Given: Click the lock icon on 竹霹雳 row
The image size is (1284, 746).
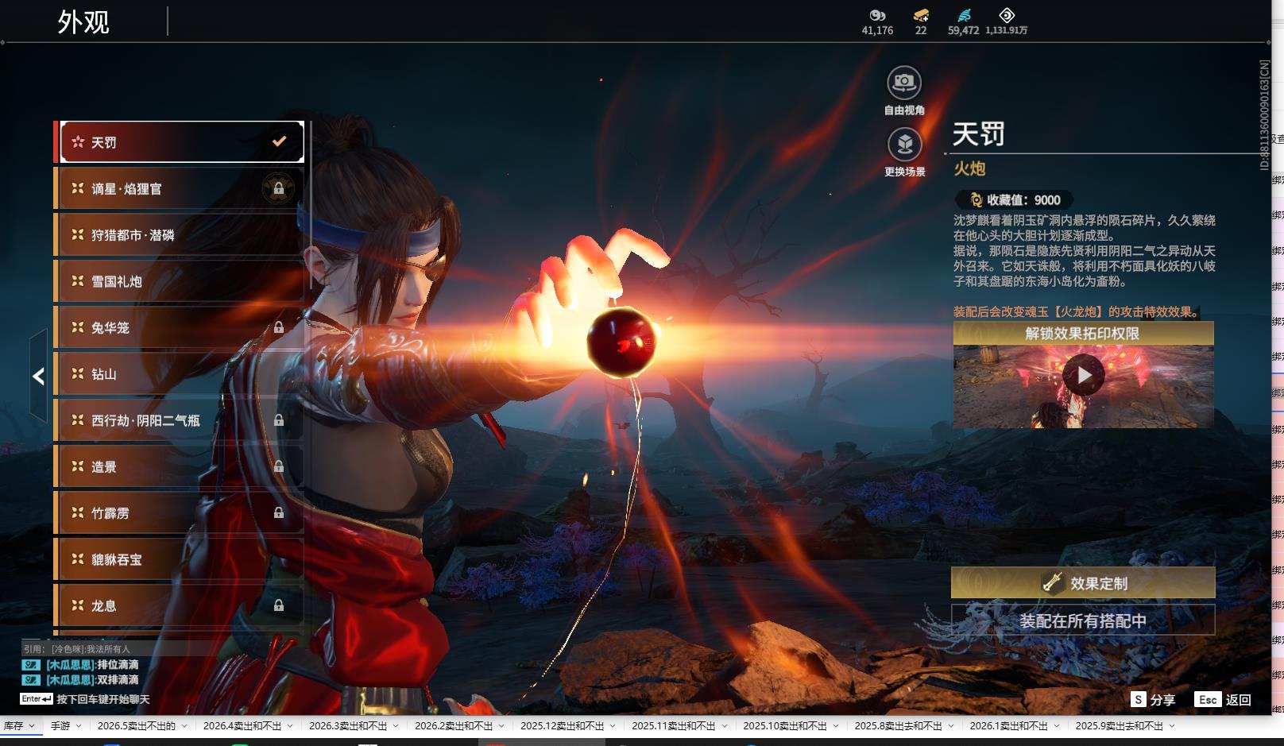Looking at the screenshot, I should click(x=279, y=512).
